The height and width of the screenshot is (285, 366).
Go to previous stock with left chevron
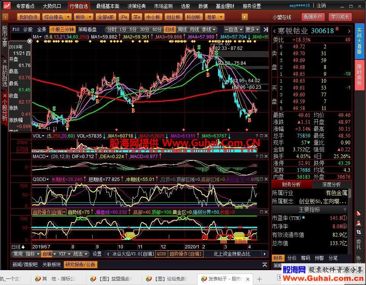tap(274, 31)
